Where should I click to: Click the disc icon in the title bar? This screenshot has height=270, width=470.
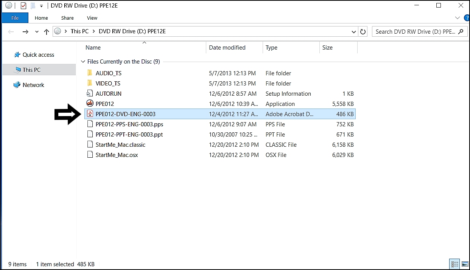pyautogui.click(x=9, y=6)
